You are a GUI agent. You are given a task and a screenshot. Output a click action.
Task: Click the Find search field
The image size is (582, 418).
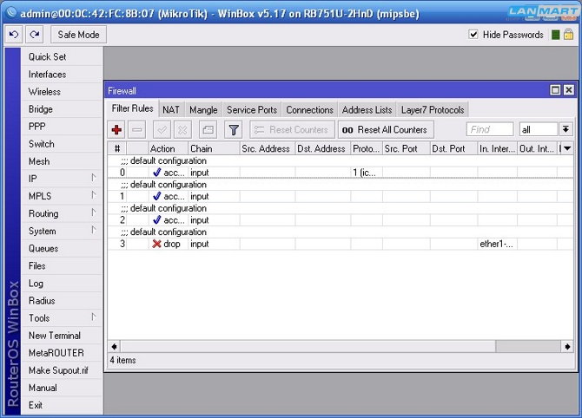[490, 129]
